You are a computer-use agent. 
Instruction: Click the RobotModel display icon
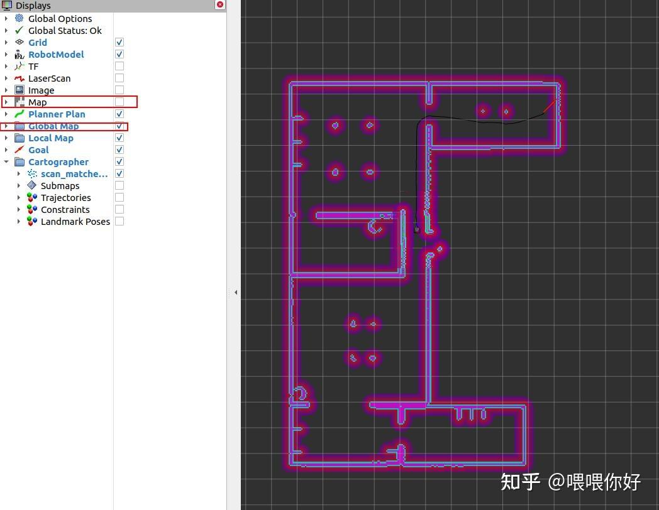[x=21, y=54]
